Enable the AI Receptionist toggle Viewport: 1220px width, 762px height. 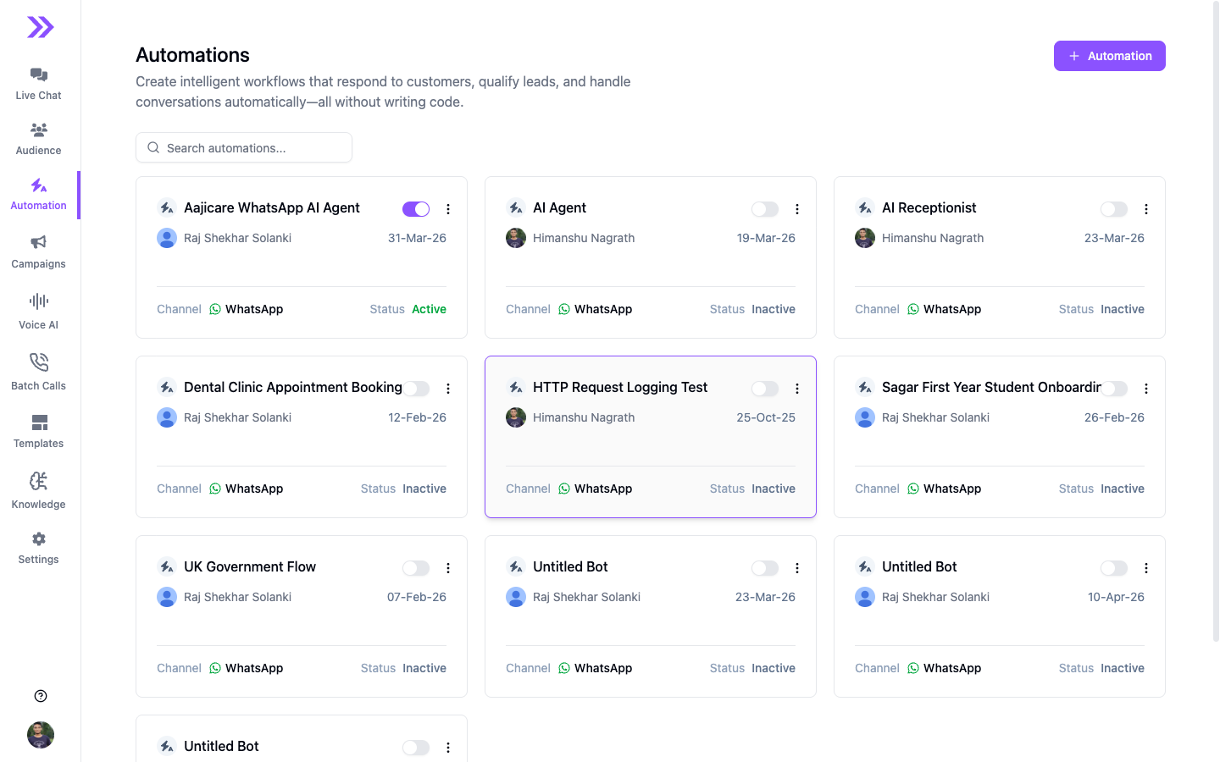coord(1114,209)
